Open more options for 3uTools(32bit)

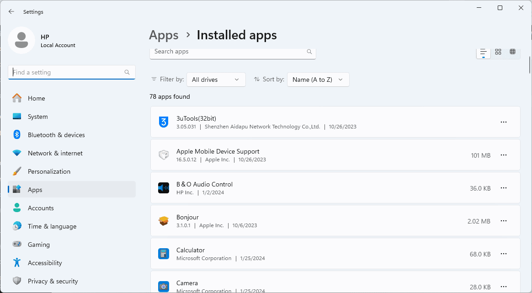[x=504, y=122]
